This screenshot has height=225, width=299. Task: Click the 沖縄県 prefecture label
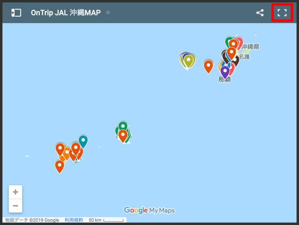pyautogui.click(x=250, y=47)
